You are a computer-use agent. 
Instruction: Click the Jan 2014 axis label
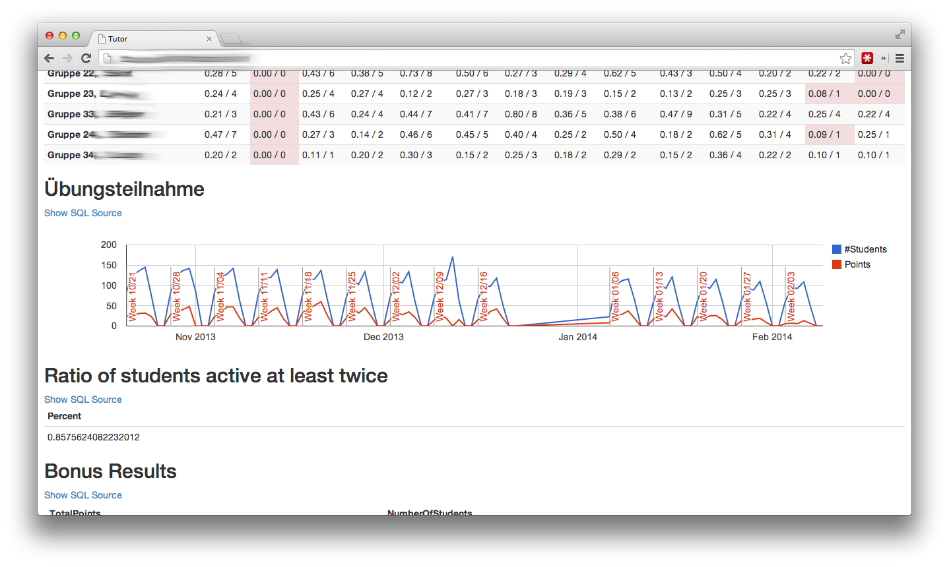point(577,337)
